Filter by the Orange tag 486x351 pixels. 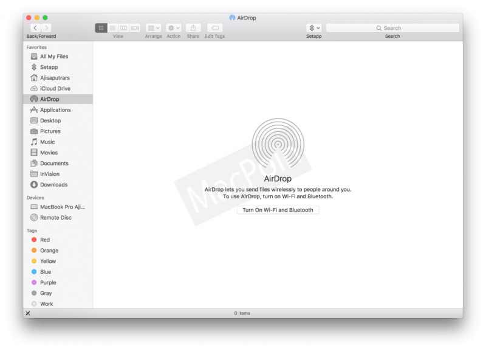tap(58, 251)
